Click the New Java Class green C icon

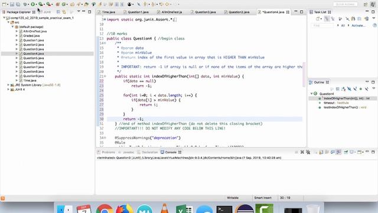point(64,4)
